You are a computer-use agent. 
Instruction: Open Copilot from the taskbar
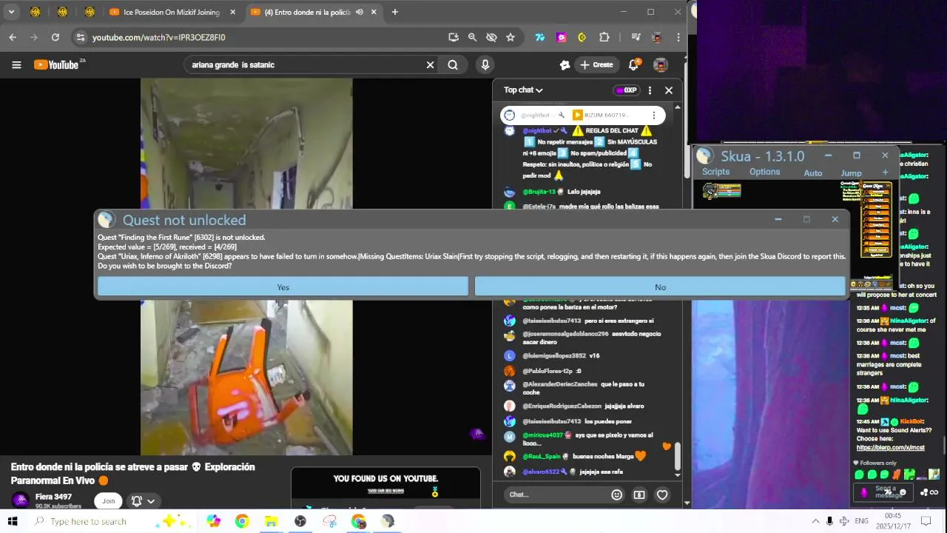[x=213, y=521]
